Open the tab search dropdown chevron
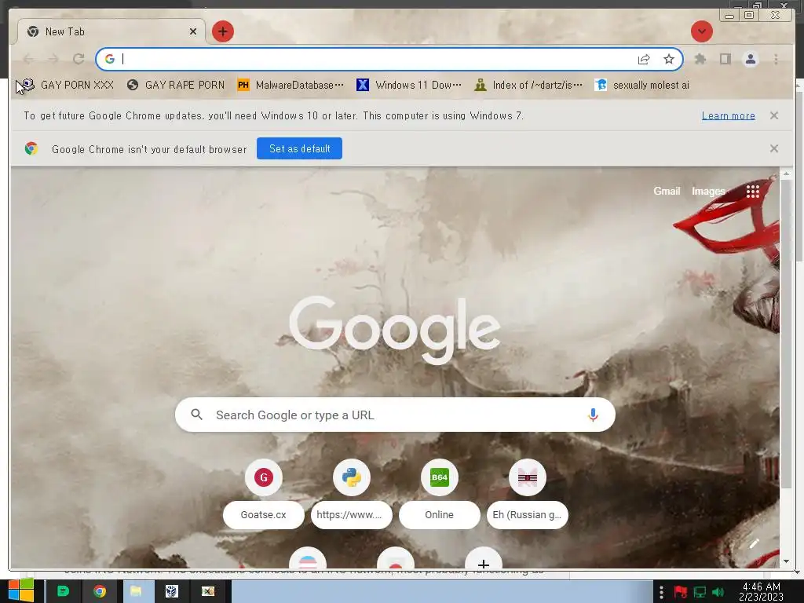This screenshot has width=804, height=603. click(701, 31)
